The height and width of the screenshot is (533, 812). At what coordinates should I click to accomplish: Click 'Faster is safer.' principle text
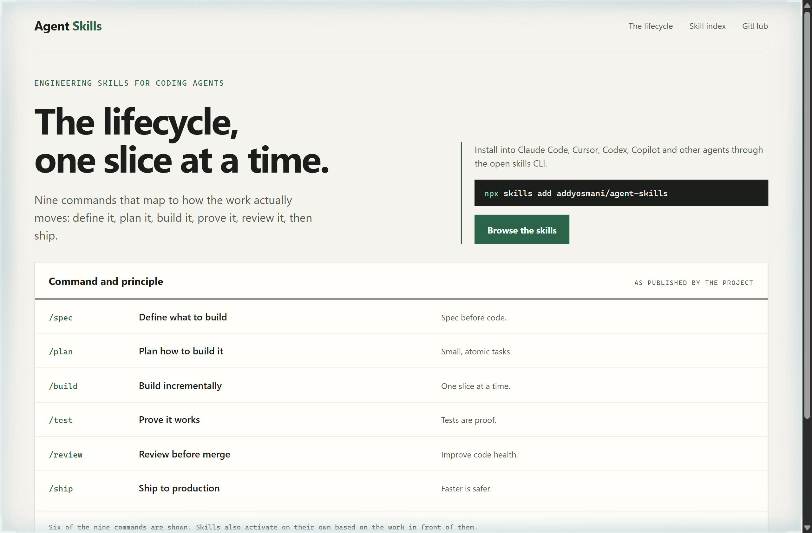466,489
